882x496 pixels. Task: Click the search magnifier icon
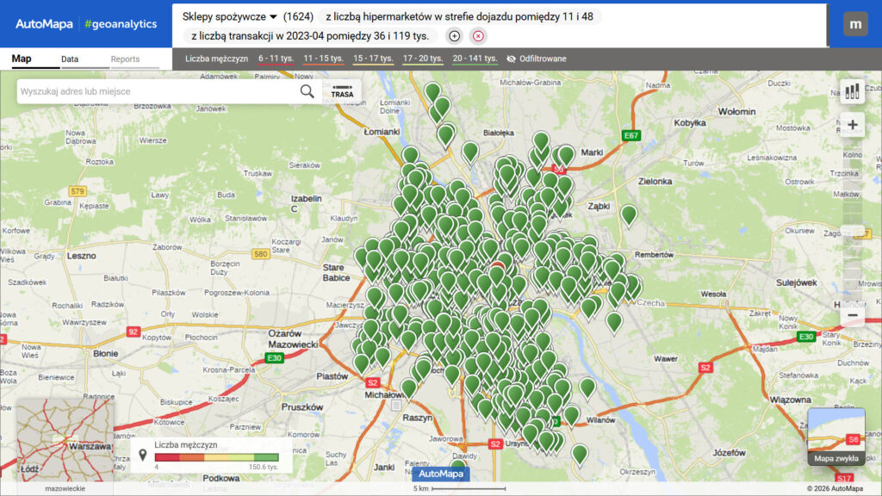coord(307,90)
